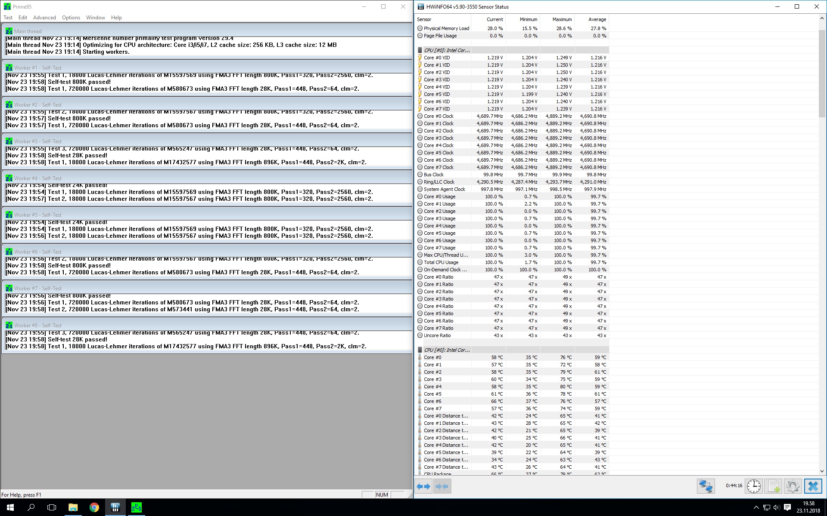Open the Help menu in Prime95
The height and width of the screenshot is (516, 827).
pos(116,18)
